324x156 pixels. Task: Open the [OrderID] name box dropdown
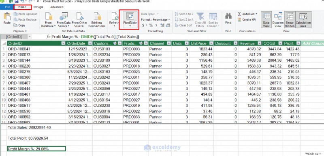coord(29,37)
